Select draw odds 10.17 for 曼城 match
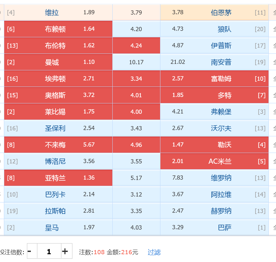The width and height of the screenshot is (276, 262). click(x=136, y=62)
